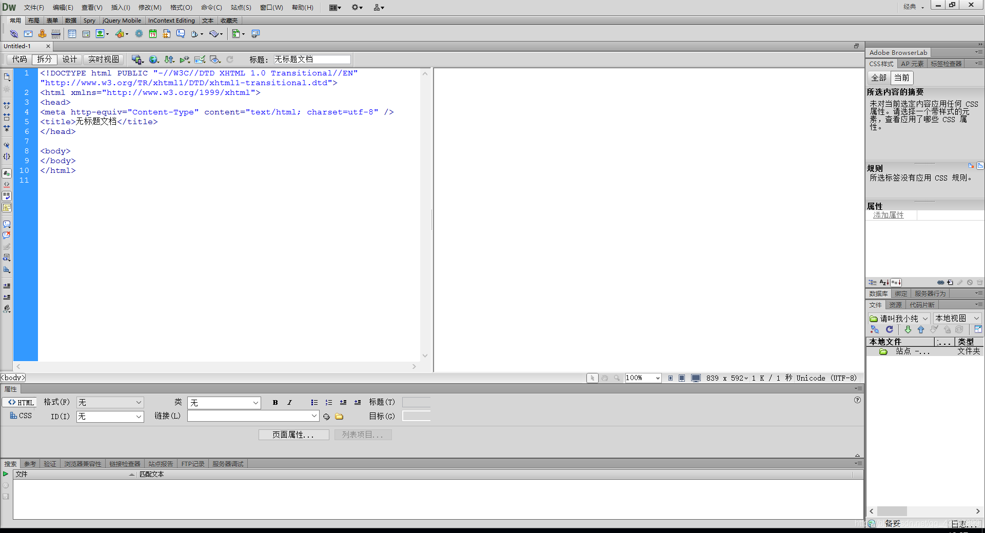Create a new CSS rule icon
The image size is (985, 533).
coord(950,283)
